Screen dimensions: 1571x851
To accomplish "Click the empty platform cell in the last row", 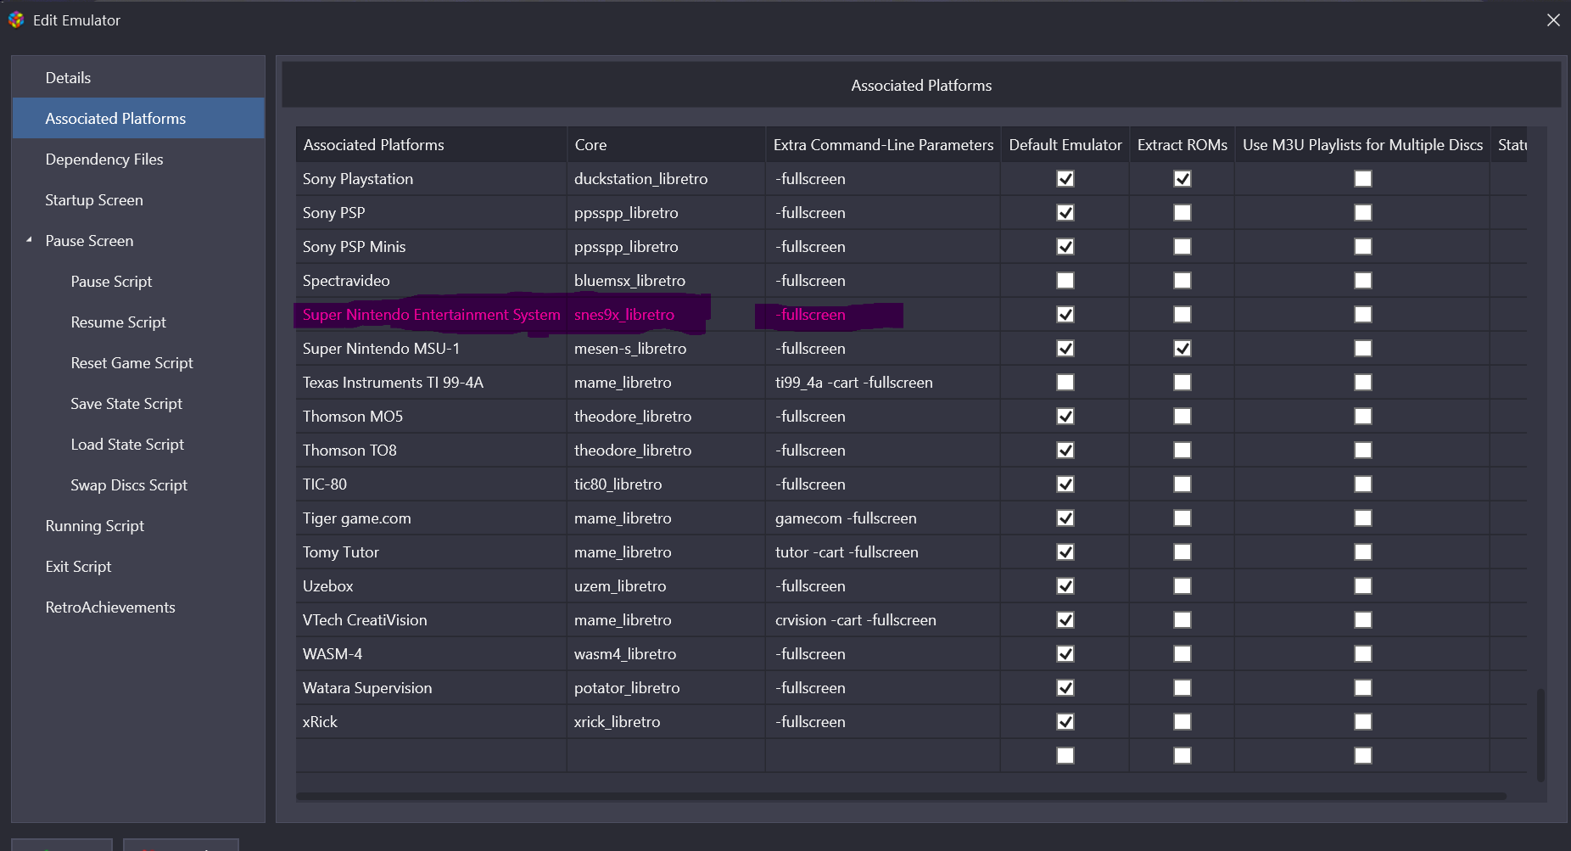I will (x=430, y=755).
